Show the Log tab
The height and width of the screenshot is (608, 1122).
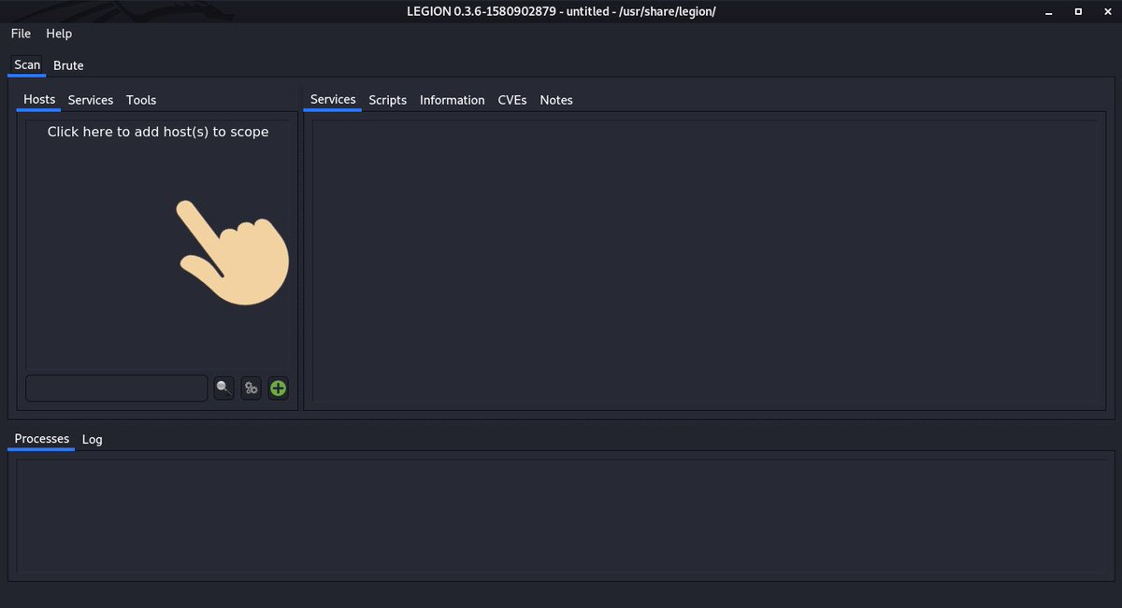point(92,439)
